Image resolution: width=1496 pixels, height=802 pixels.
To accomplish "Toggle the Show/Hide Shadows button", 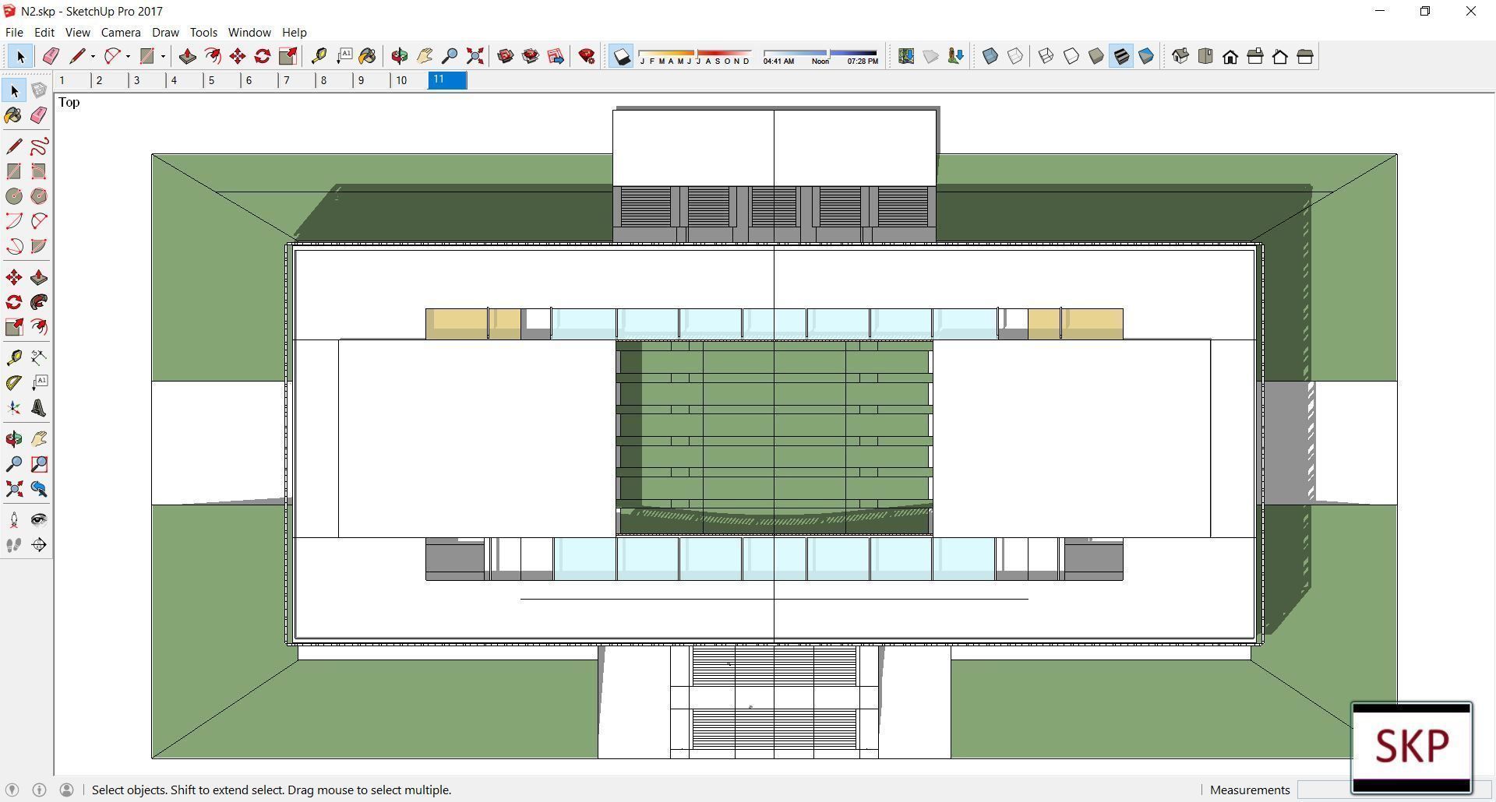I will click(621, 56).
